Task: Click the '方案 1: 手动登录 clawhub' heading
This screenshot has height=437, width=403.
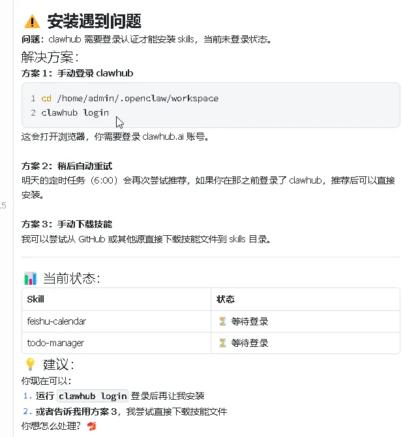Action: [x=77, y=73]
